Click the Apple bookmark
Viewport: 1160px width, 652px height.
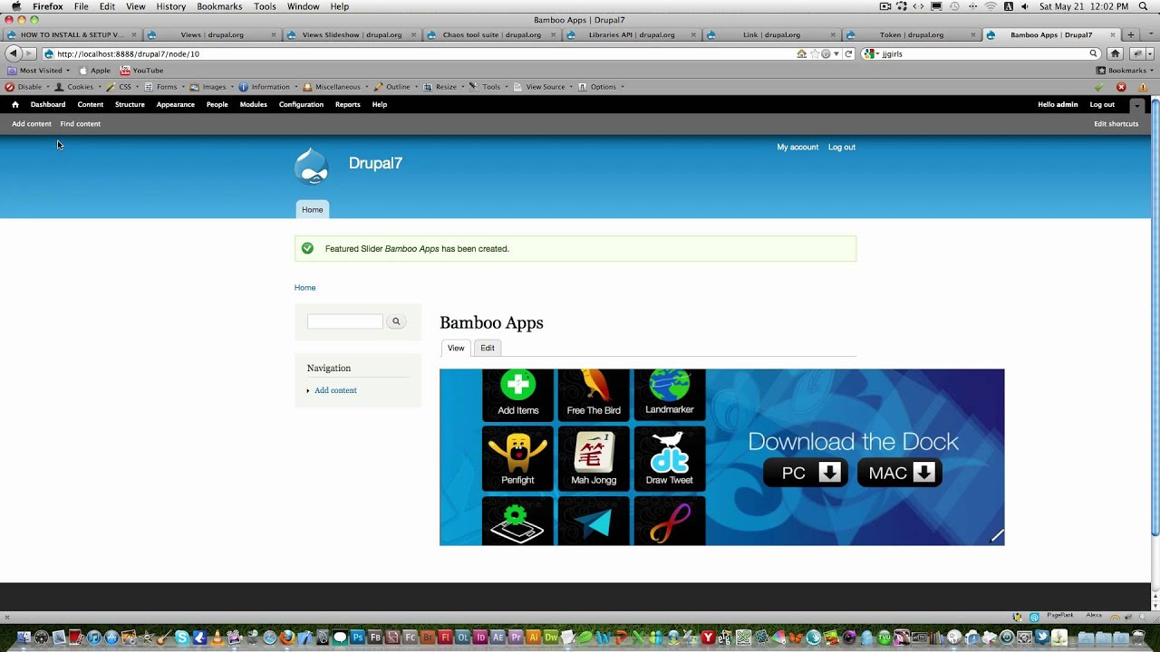[x=94, y=71]
